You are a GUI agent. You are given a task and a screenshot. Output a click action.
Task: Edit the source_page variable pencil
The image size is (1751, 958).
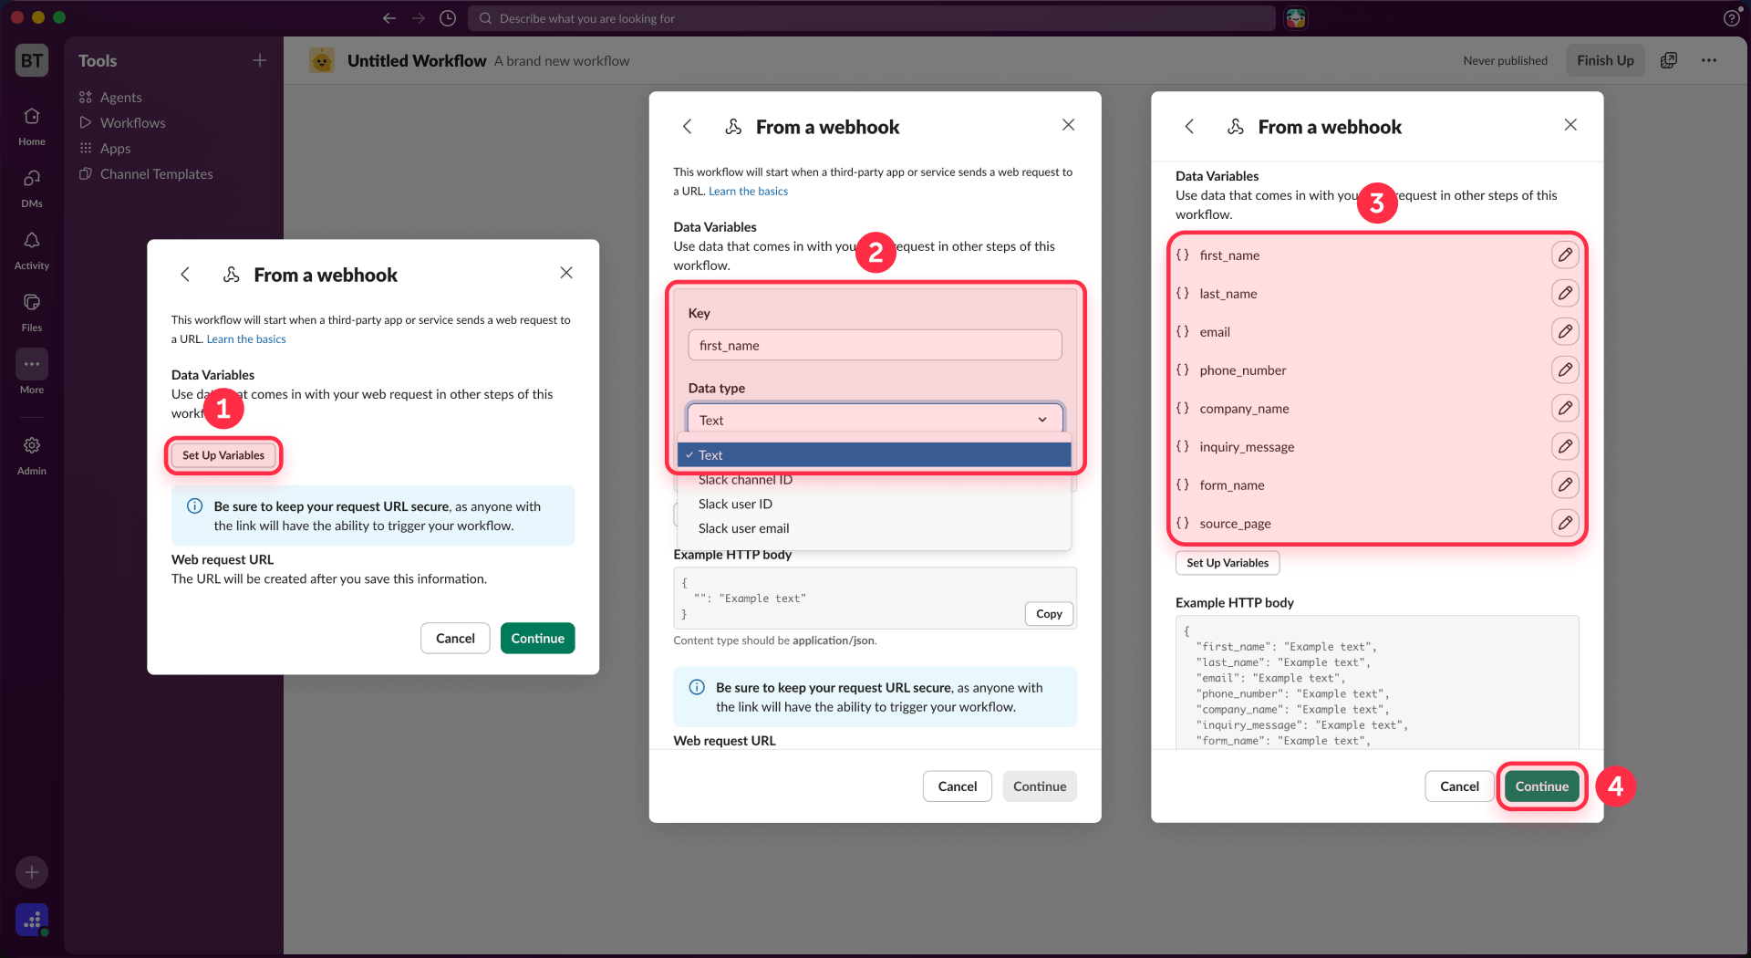point(1565,523)
